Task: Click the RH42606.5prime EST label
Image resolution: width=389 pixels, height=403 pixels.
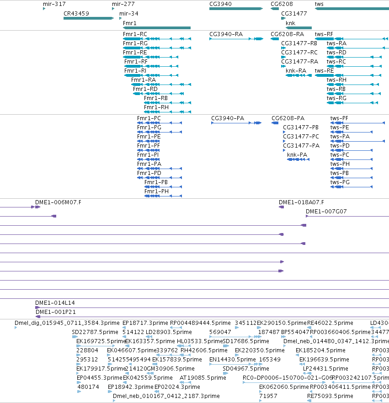Action: click(x=204, y=350)
